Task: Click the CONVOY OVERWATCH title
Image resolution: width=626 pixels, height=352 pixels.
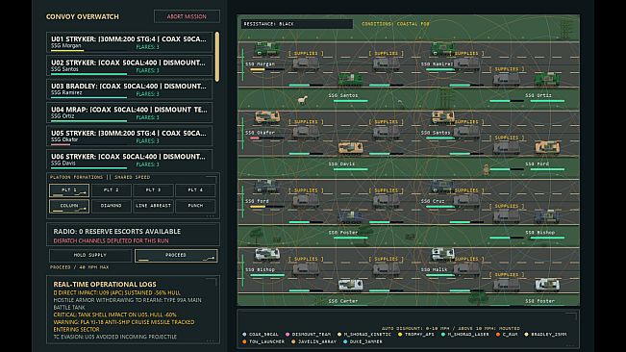Action: [83, 16]
